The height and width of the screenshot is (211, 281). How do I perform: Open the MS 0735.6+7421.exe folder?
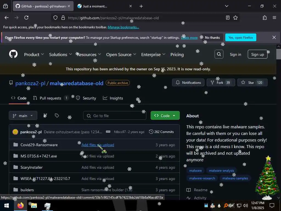tap(39, 156)
